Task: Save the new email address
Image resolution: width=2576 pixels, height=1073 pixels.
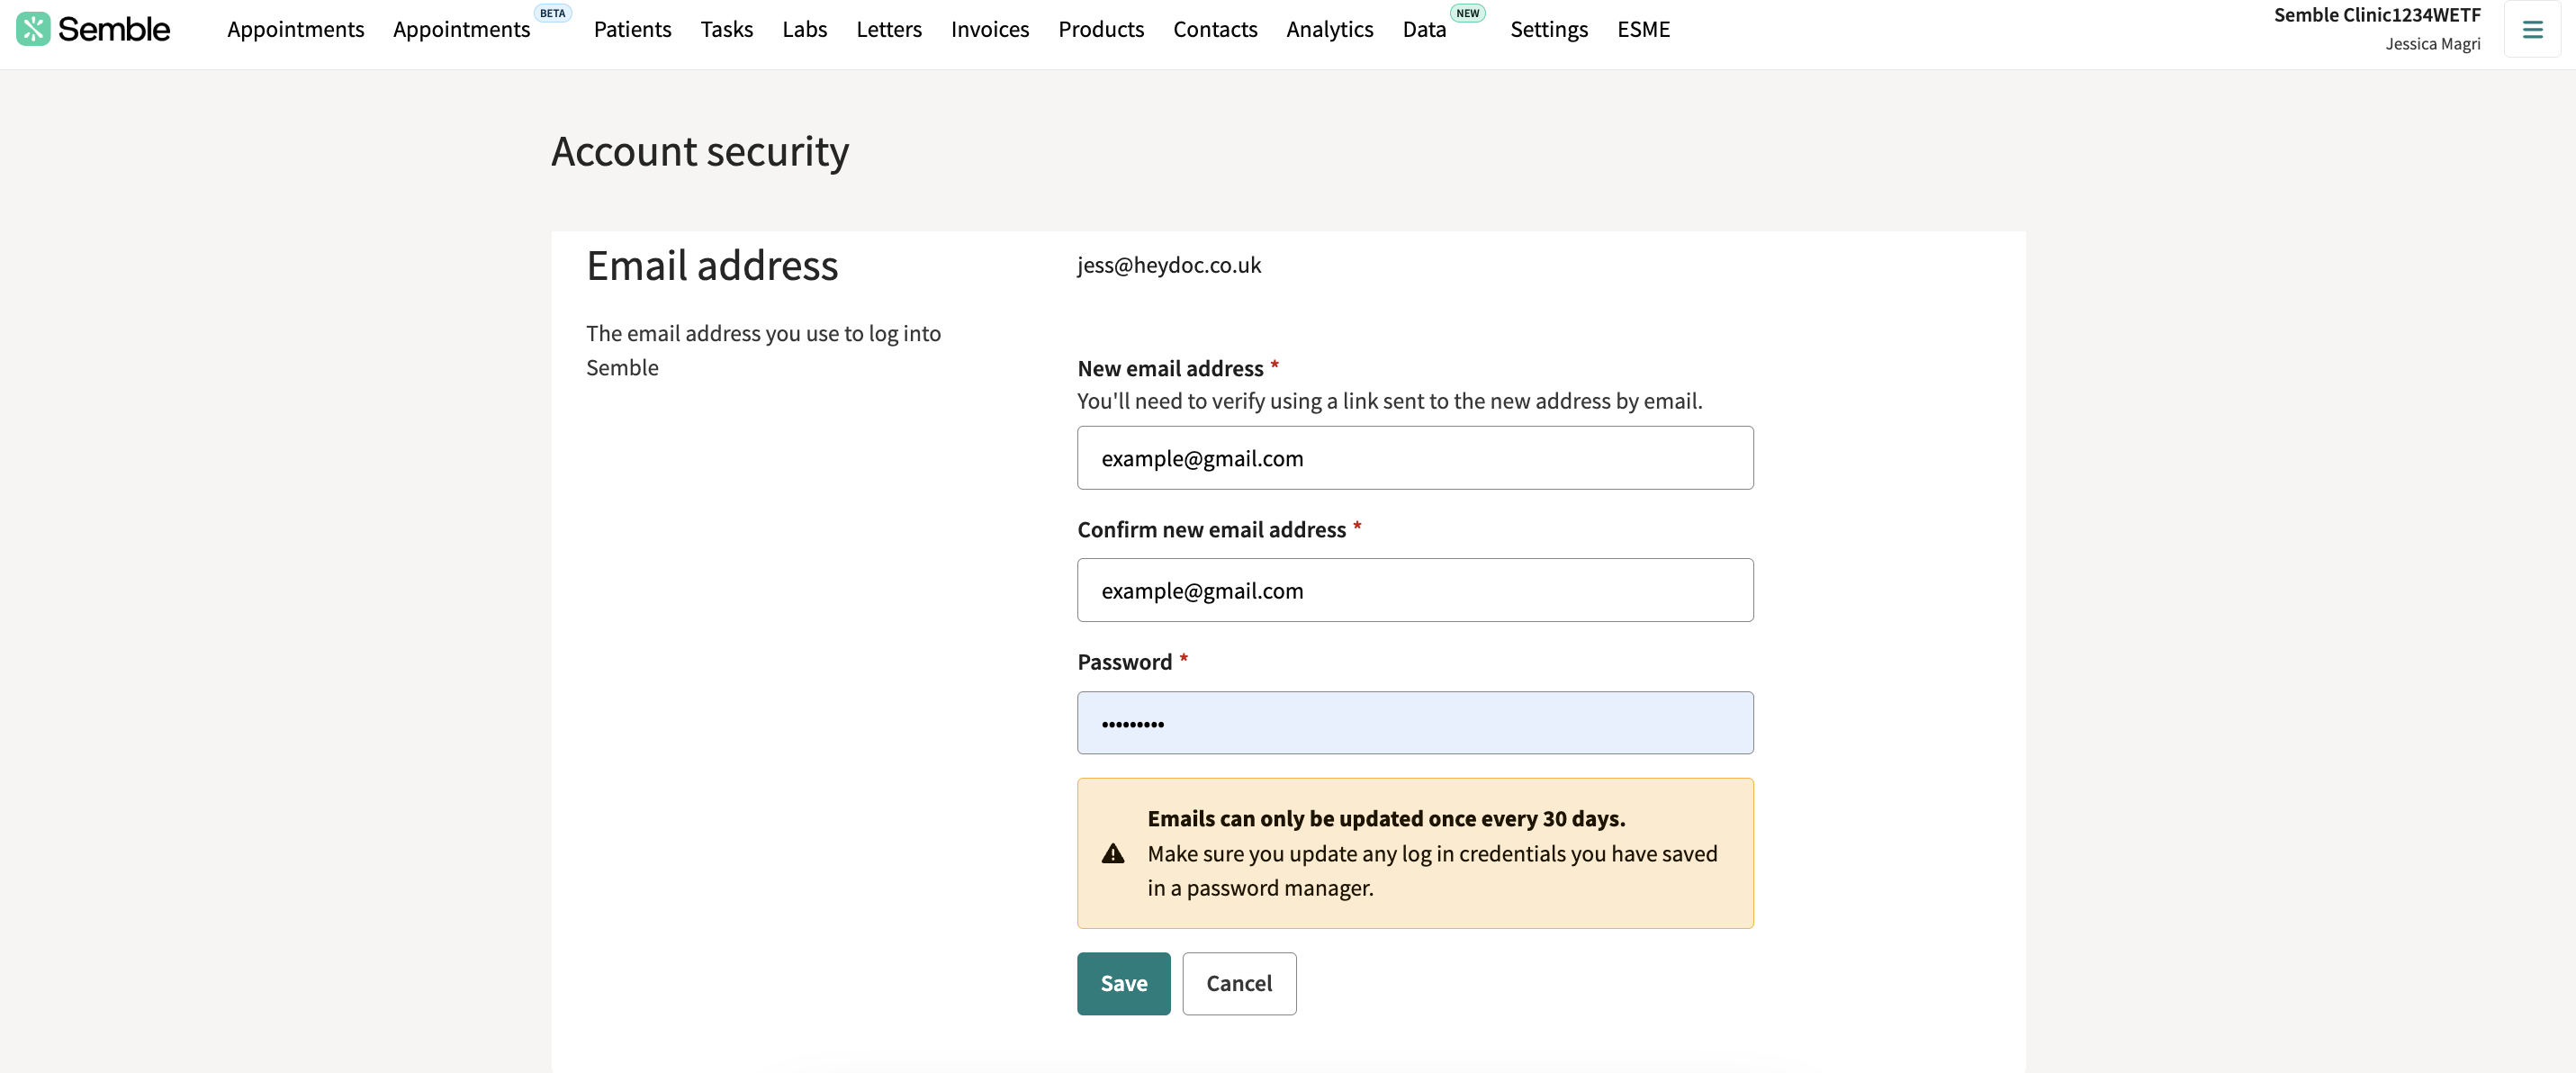Action: [x=1123, y=983]
